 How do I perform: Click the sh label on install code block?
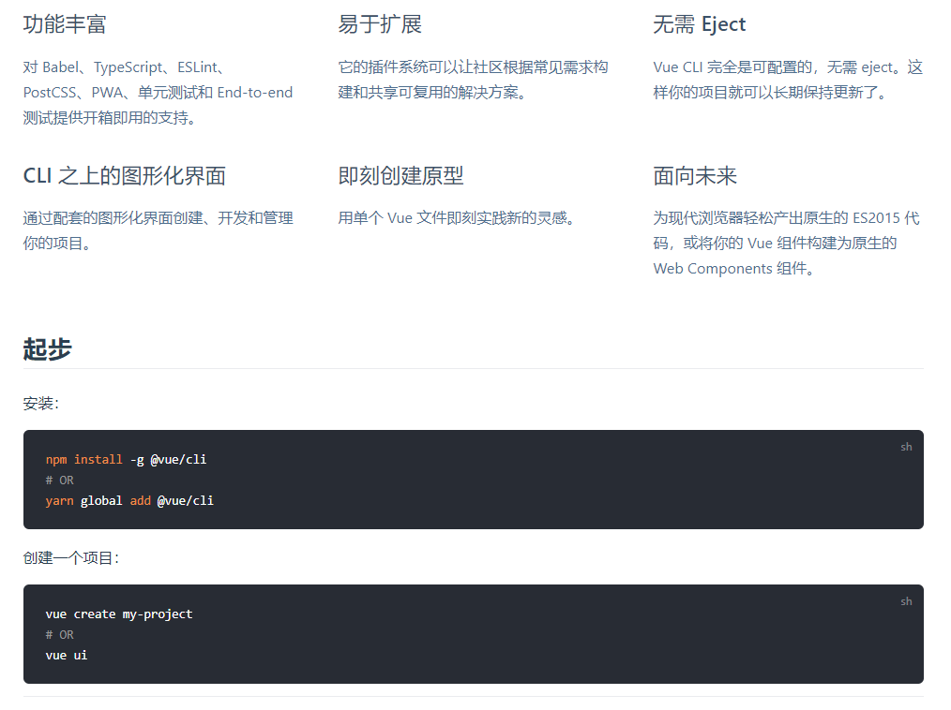coord(906,447)
